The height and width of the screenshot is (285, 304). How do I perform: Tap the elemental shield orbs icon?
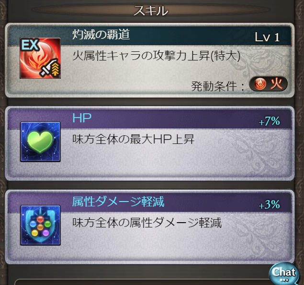click(x=40, y=225)
